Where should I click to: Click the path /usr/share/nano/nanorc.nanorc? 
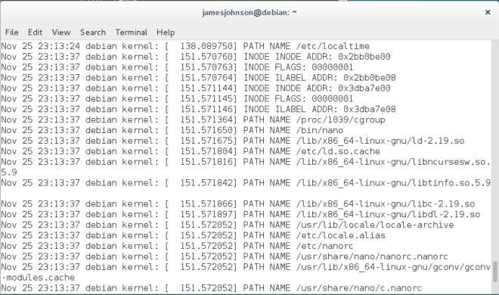pyautogui.click(x=372, y=256)
